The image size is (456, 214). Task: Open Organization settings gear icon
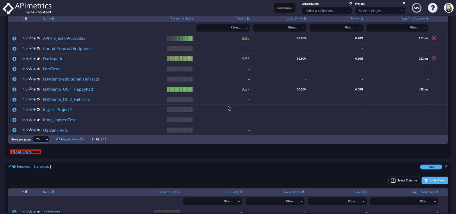pos(350,3)
